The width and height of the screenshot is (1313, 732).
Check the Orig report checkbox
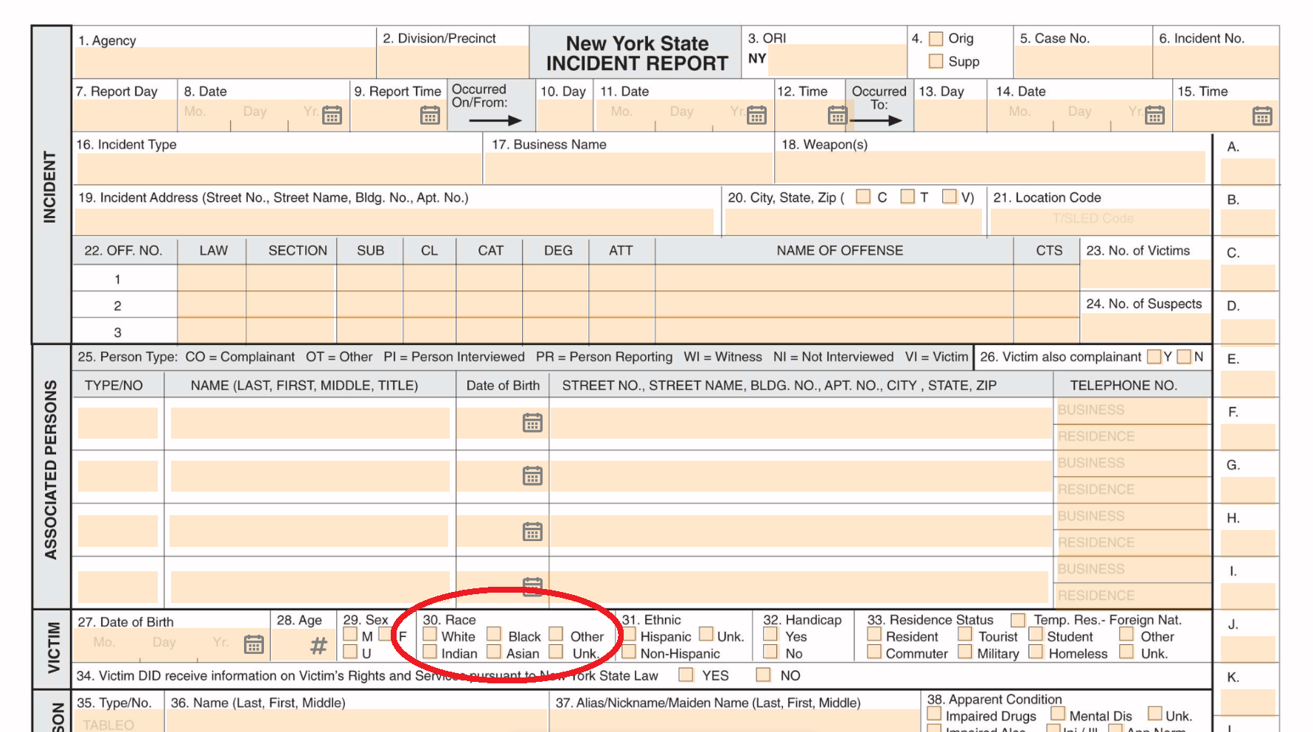936,38
